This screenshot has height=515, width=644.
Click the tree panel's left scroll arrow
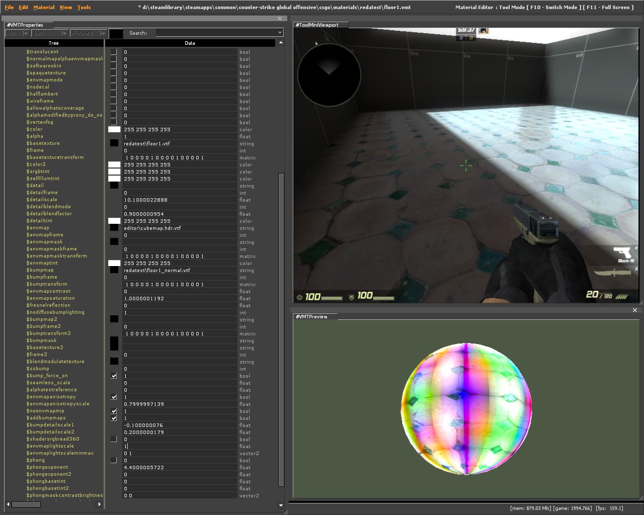pyautogui.click(x=8, y=504)
